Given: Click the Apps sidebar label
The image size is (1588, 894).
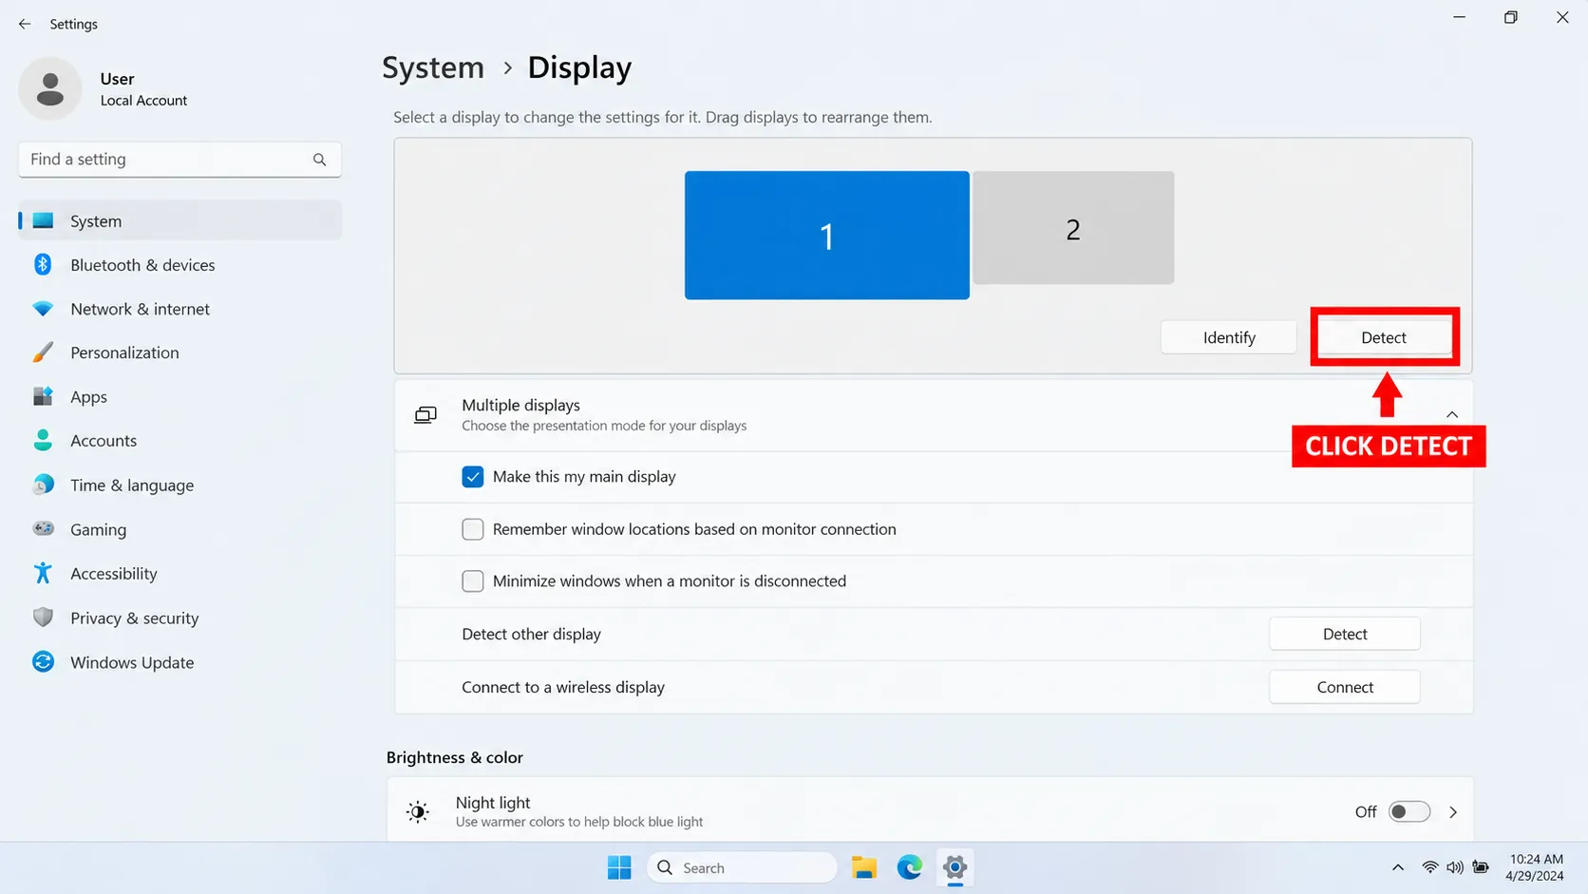Looking at the screenshot, I should (x=88, y=397).
